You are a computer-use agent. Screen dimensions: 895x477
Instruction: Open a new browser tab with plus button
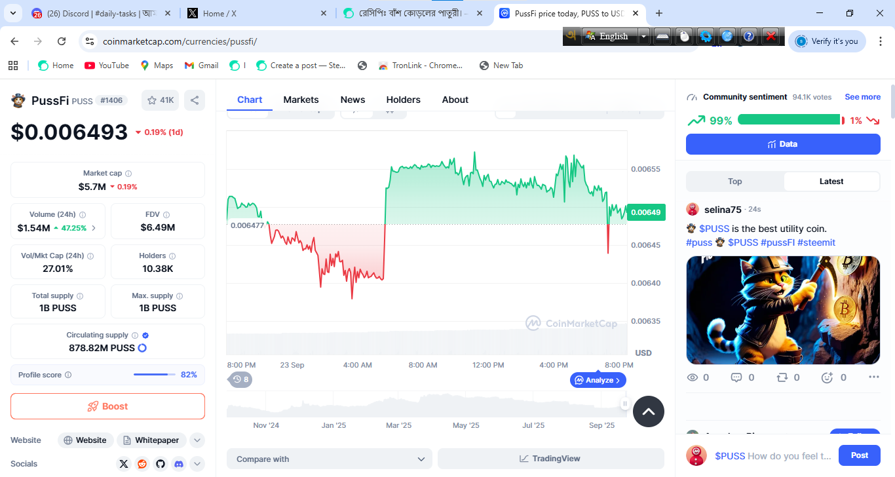pos(659,13)
